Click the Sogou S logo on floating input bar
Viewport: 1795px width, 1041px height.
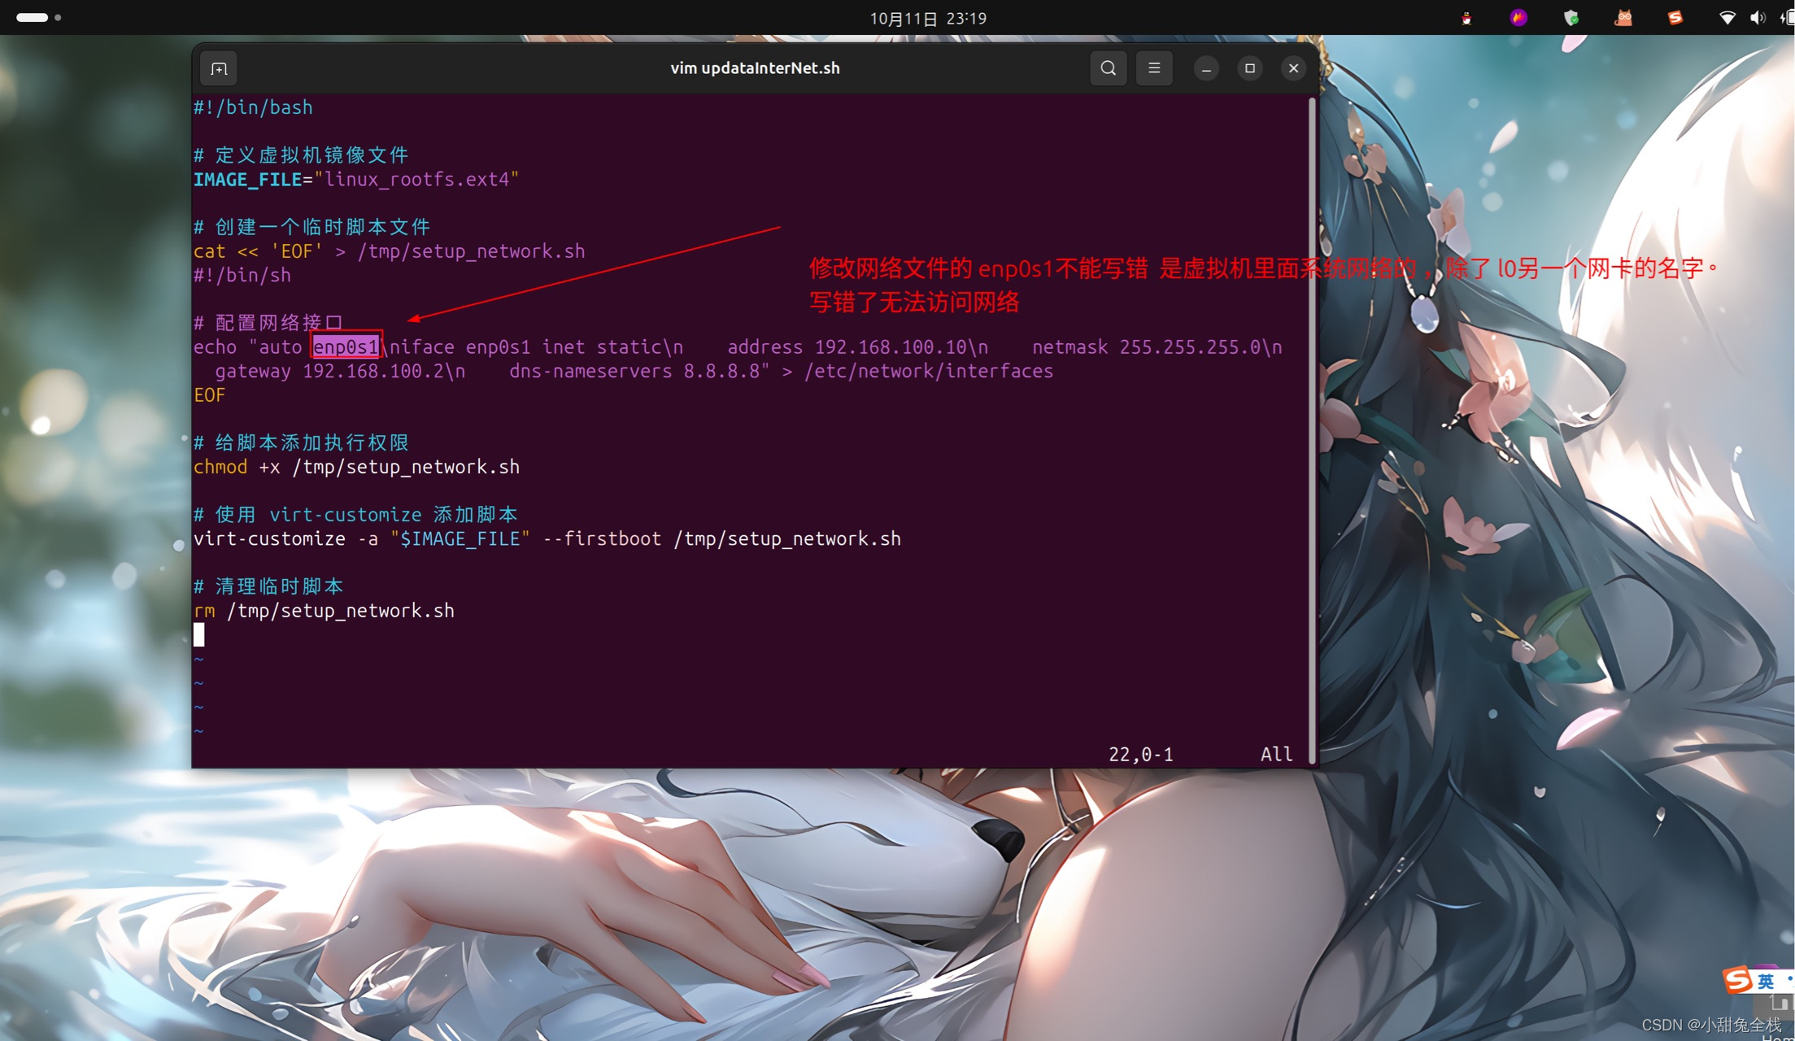[1738, 980]
